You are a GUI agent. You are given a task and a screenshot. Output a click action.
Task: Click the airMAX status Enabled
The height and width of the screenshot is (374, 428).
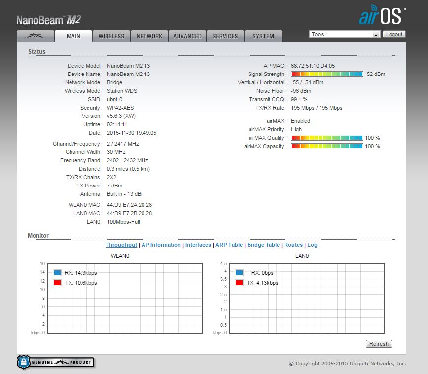pos(300,121)
